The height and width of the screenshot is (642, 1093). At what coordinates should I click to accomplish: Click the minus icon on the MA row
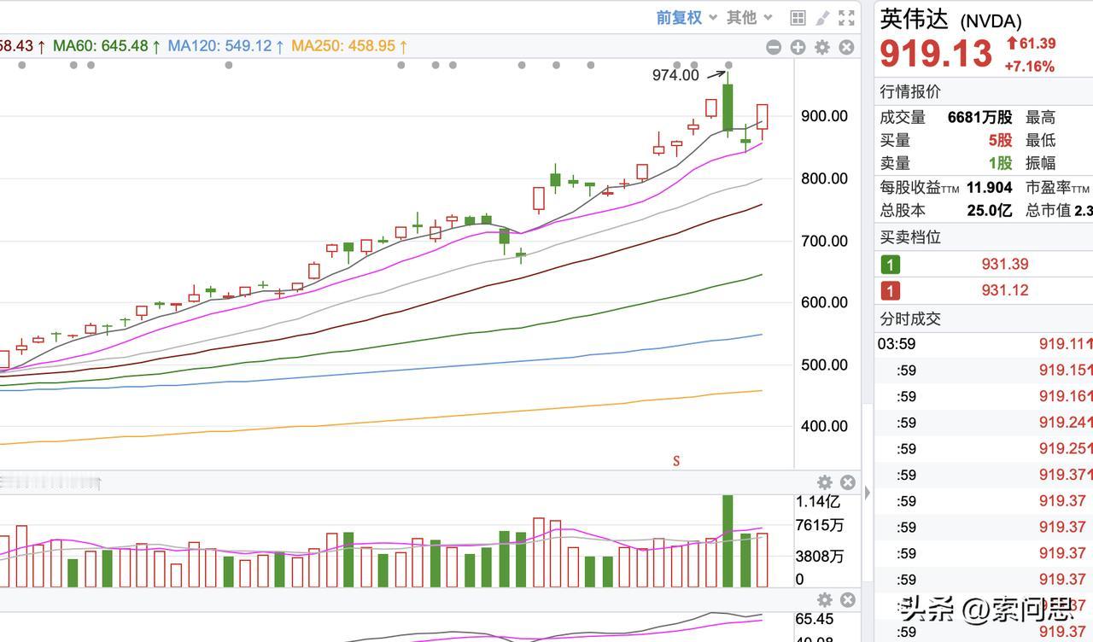774,48
